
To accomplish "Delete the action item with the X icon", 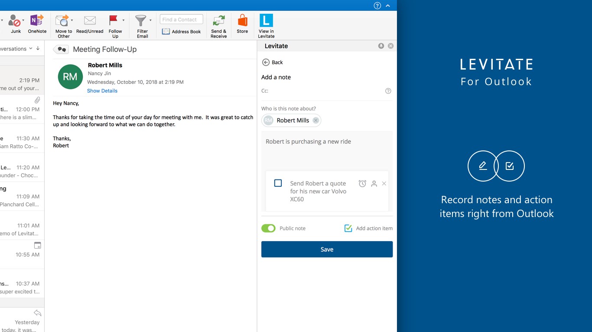I will (384, 184).
